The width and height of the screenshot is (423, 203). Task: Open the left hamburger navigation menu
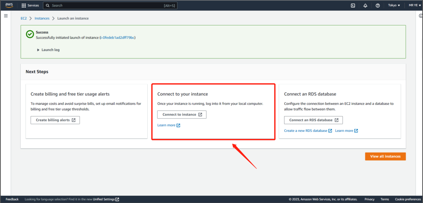coord(6,16)
